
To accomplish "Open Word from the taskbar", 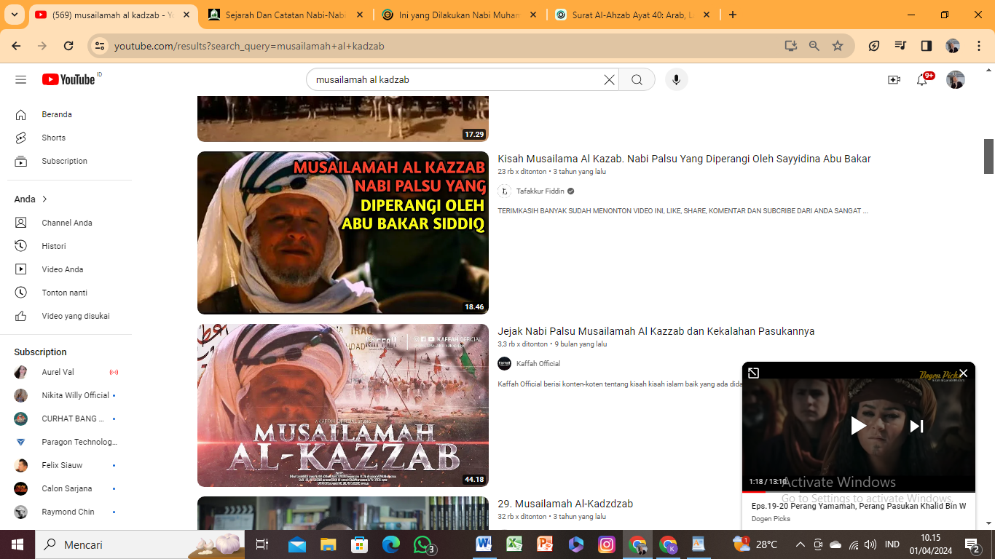I will tap(484, 544).
